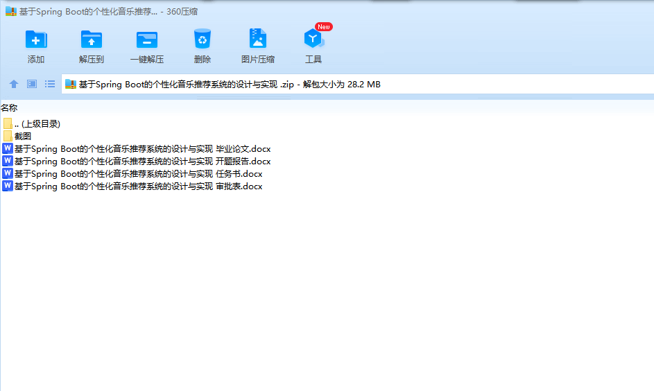Click the 删除 (Delete) recycle icon
The image size is (654, 391).
click(x=203, y=40)
